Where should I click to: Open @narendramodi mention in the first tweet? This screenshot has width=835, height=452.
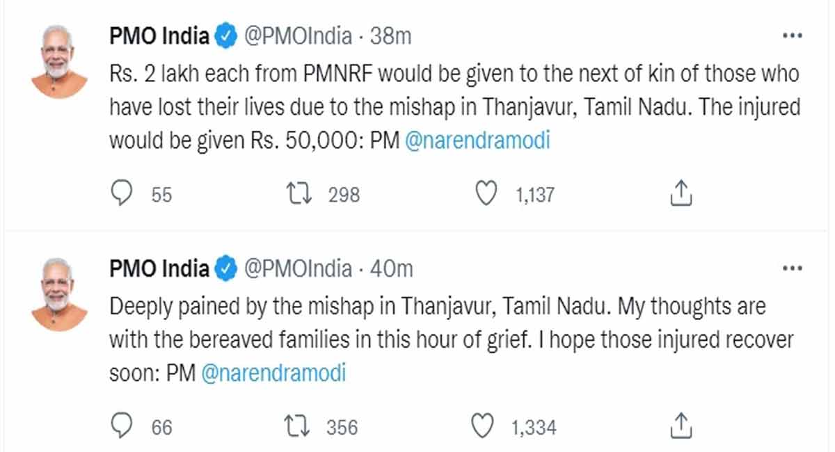[x=478, y=141]
